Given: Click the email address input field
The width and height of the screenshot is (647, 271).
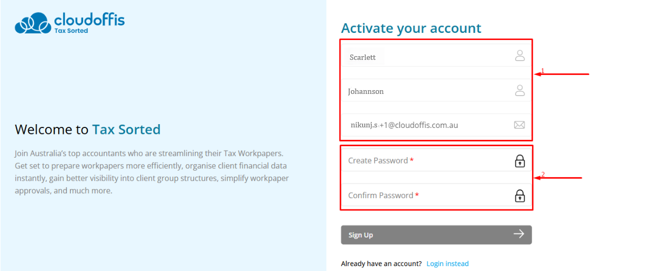Looking at the screenshot, I should (x=426, y=125).
